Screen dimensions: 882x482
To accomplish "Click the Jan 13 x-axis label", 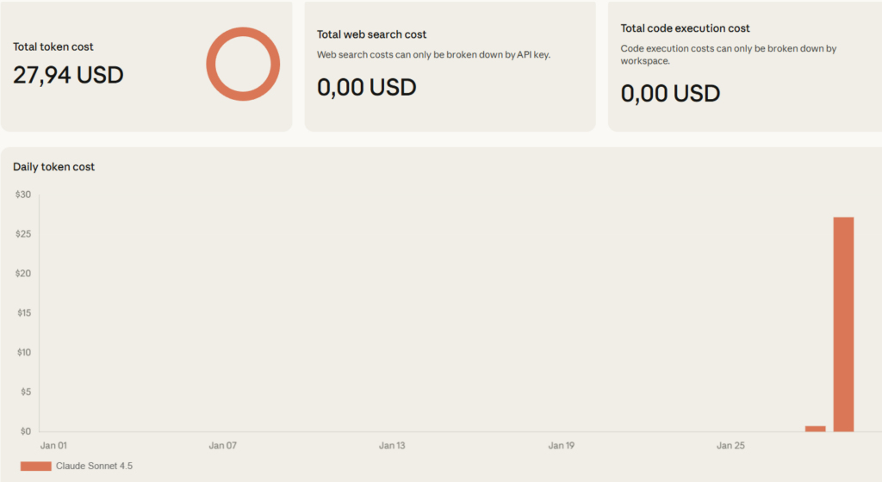I will coord(392,446).
